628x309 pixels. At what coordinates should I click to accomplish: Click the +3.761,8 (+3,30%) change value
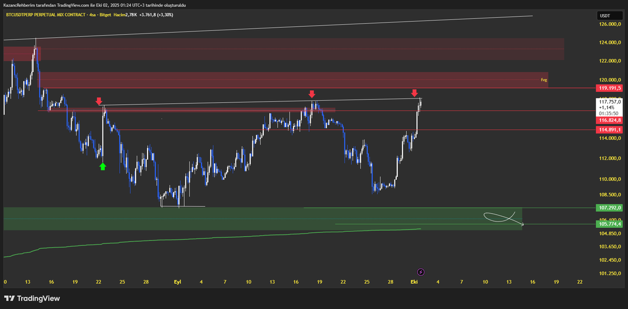(156, 15)
